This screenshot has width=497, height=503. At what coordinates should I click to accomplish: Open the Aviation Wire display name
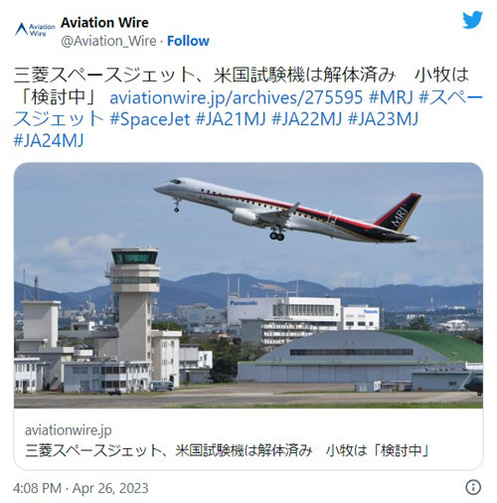tap(104, 23)
